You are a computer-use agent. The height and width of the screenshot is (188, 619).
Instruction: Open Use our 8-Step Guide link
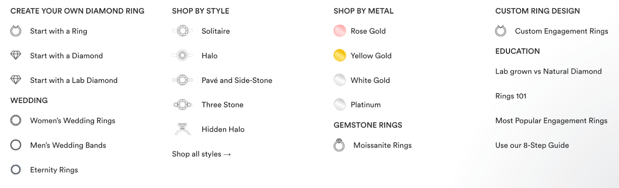(x=532, y=145)
